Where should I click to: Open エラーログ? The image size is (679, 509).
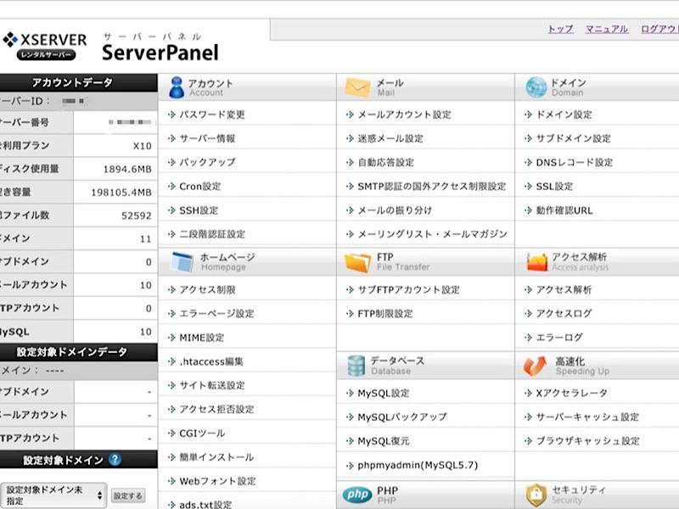pos(559,337)
